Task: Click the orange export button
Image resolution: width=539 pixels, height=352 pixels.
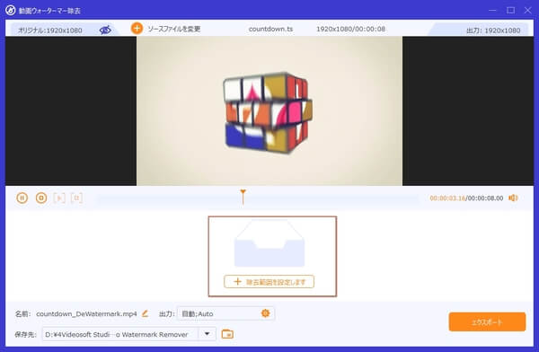Action: pyautogui.click(x=487, y=322)
